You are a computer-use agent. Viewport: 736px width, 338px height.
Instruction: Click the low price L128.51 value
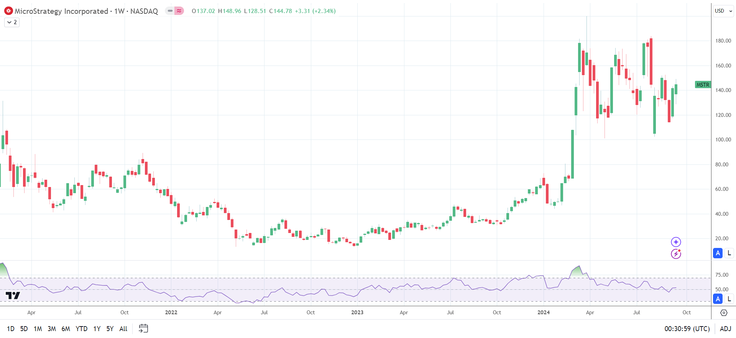pos(255,11)
